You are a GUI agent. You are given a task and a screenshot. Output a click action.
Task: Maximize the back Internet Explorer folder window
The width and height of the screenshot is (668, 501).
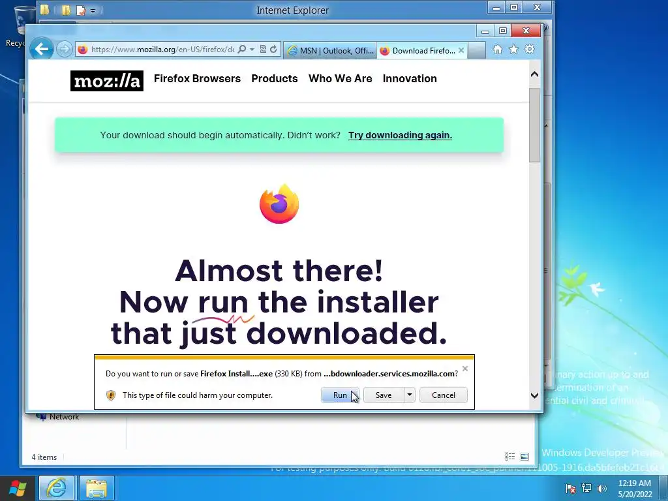(x=514, y=7)
